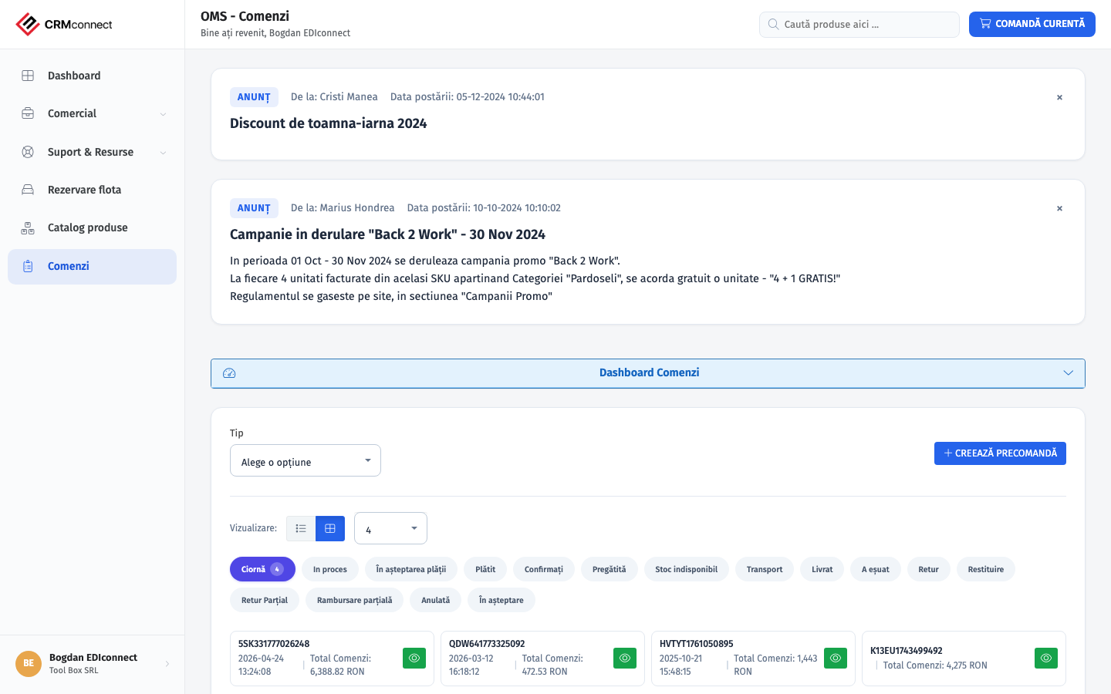This screenshot has width=1111, height=694.
Task: Filter orders by Anulată
Action: click(435, 600)
